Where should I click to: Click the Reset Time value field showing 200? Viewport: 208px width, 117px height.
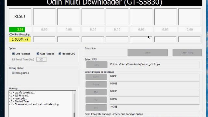(x=42, y=59)
